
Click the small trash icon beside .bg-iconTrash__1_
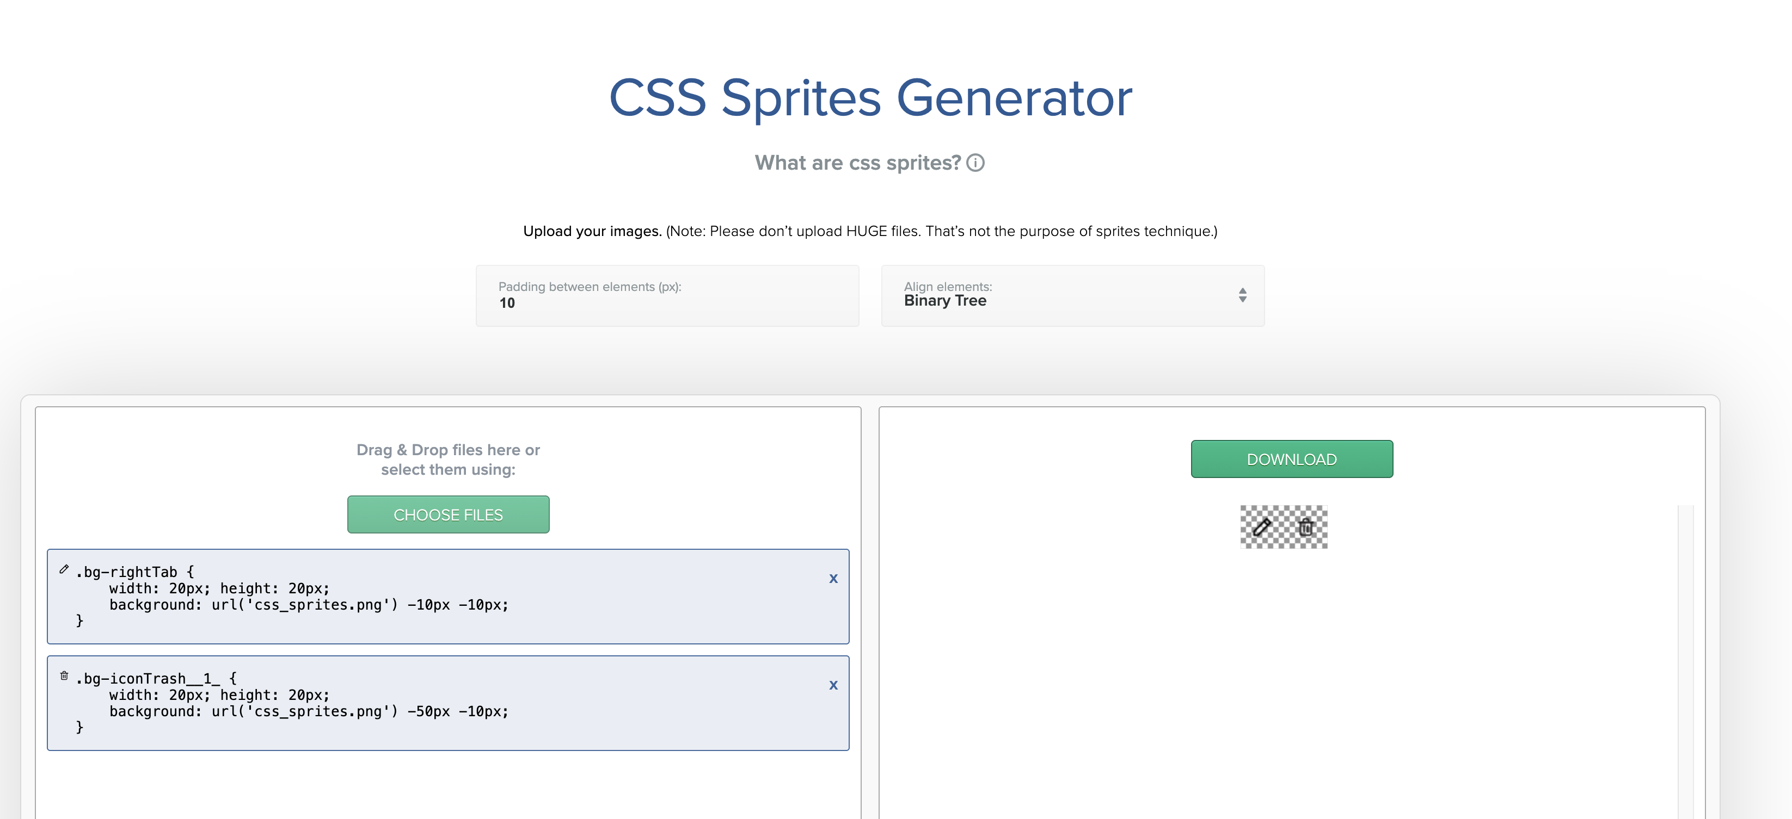coord(64,676)
